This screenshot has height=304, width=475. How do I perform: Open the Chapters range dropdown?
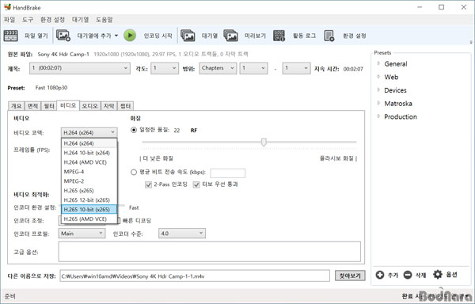218,68
